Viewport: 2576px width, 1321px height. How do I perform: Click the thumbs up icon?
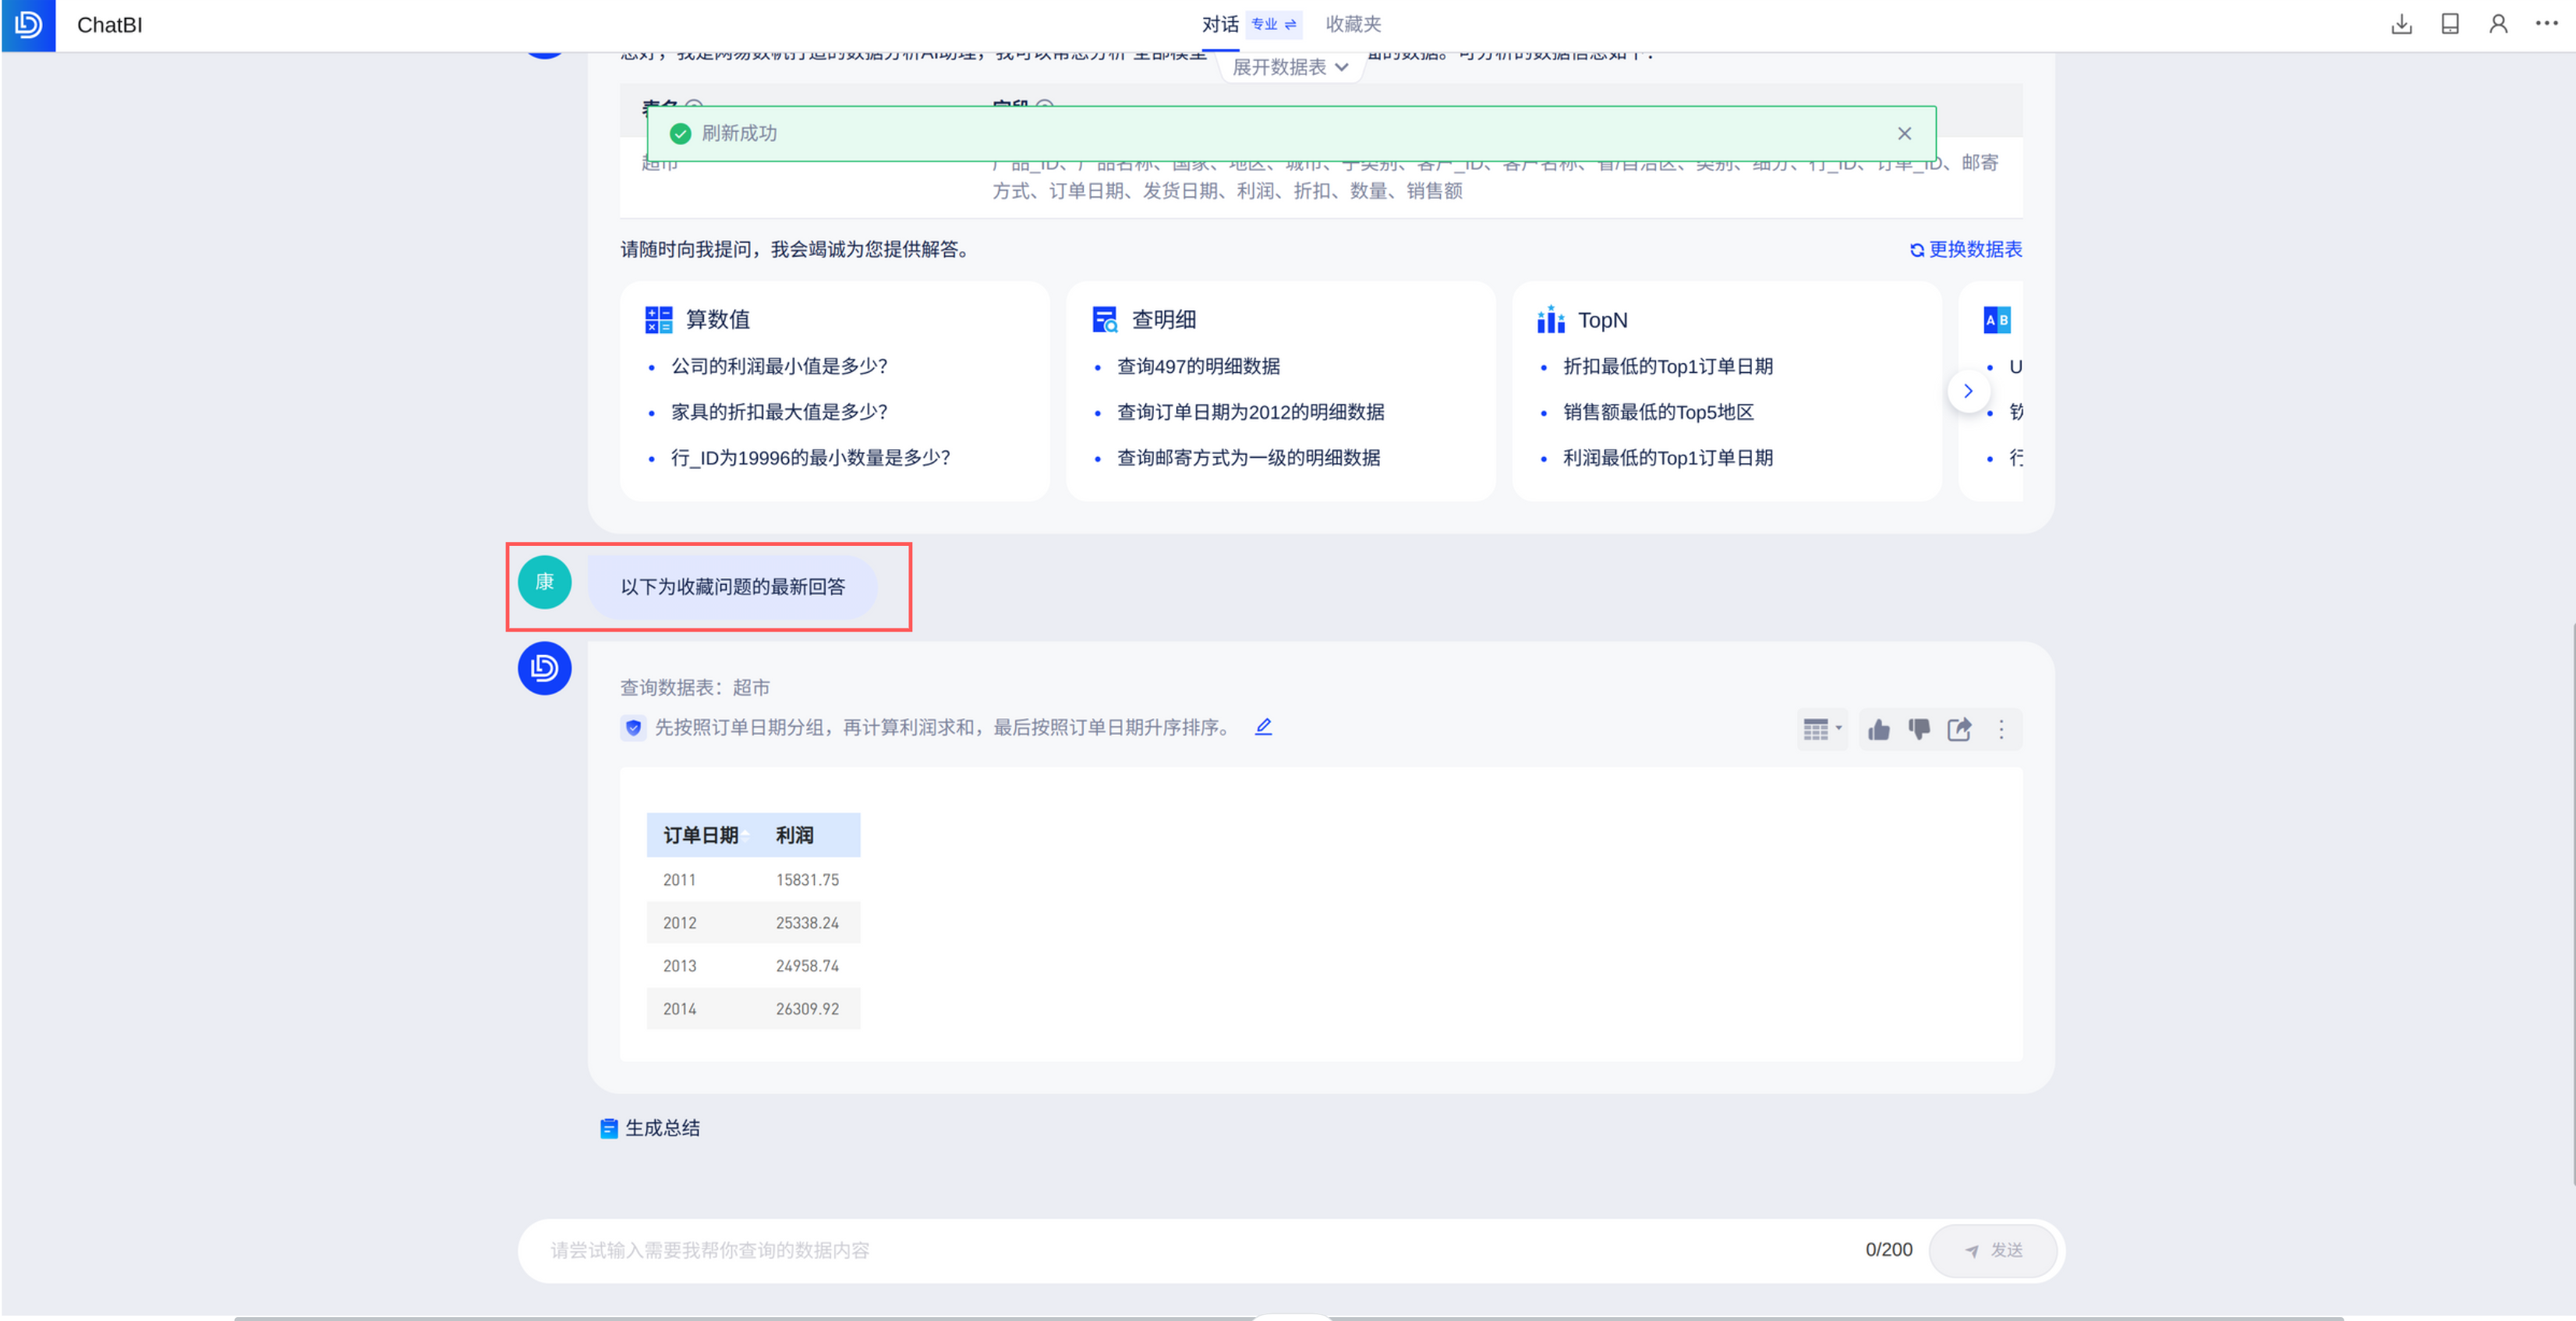tap(1878, 729)
